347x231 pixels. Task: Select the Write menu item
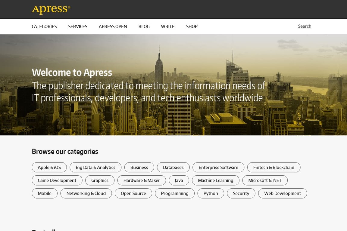(x=168, y=26)
